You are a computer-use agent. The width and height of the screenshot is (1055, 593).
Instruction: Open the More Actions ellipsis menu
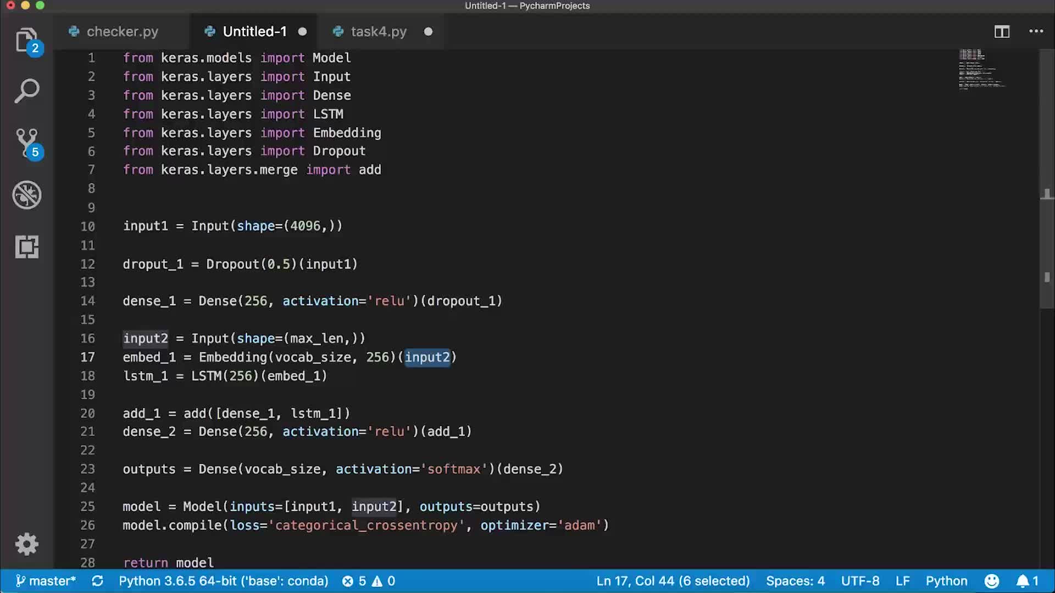click(x=1036, y=31)
